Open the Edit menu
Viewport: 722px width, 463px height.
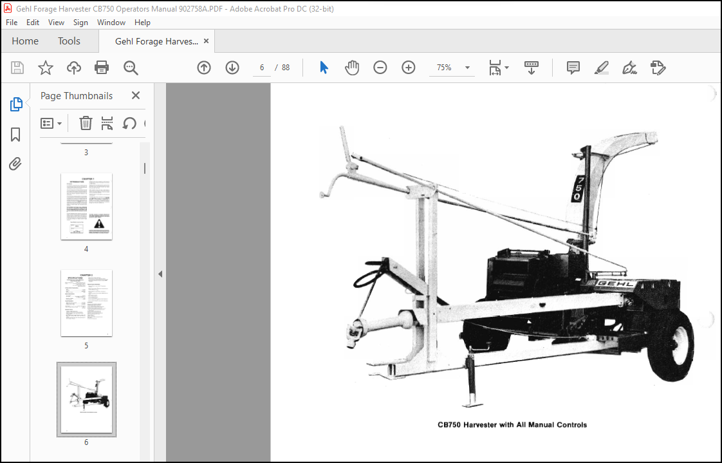pos(33,23)
